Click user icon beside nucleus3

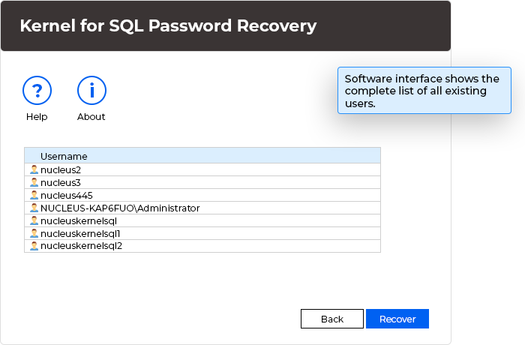[34, 182]
